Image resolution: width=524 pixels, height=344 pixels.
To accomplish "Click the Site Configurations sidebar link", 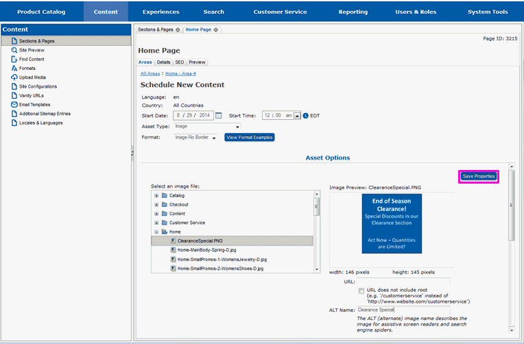I will [x=38, y=86].
